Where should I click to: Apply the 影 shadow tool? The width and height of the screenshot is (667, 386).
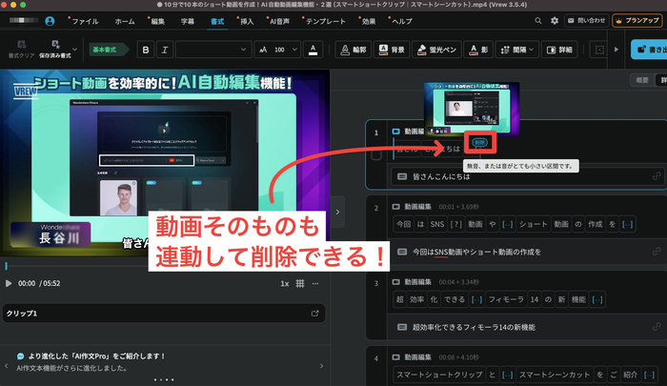click(478, 50)
